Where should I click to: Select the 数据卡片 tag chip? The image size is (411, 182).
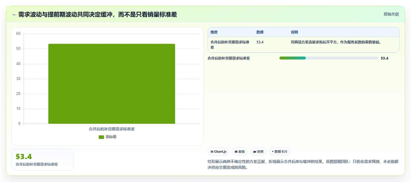(x=279, y=152)
